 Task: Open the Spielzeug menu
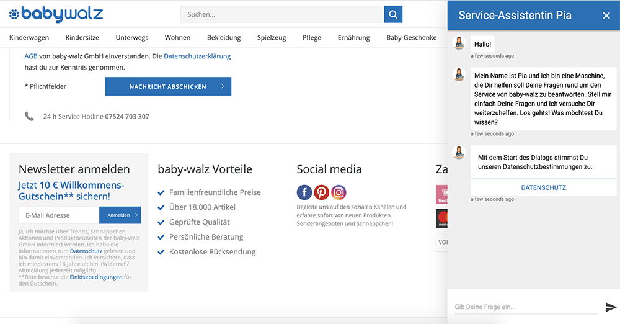(x=272, y=38)
